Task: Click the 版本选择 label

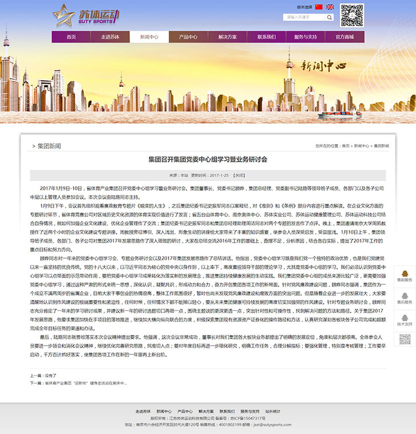Action: tap(305, 7)
